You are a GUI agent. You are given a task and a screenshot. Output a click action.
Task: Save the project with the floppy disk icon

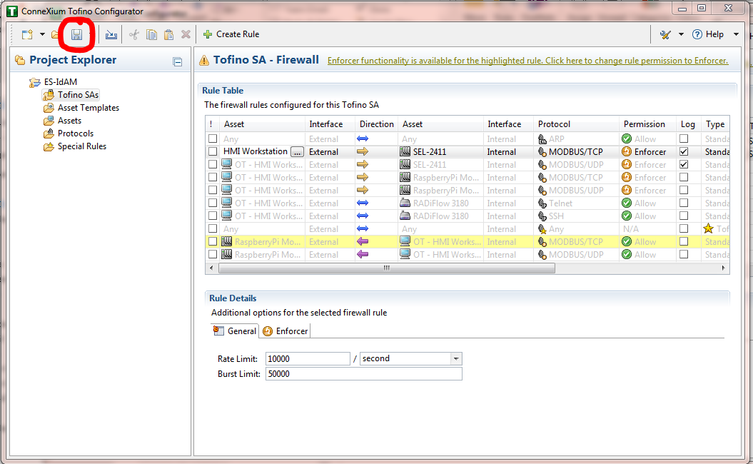click(x=76, y=34)
